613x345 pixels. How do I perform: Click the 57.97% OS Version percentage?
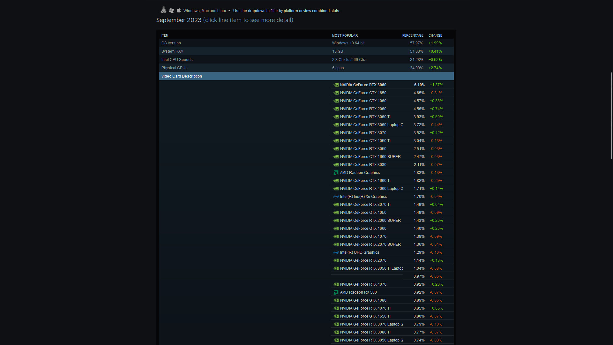416,43
